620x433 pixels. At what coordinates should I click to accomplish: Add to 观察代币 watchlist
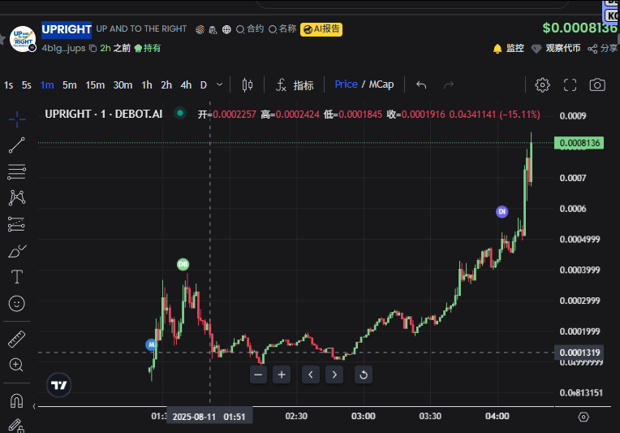point(556,48)
